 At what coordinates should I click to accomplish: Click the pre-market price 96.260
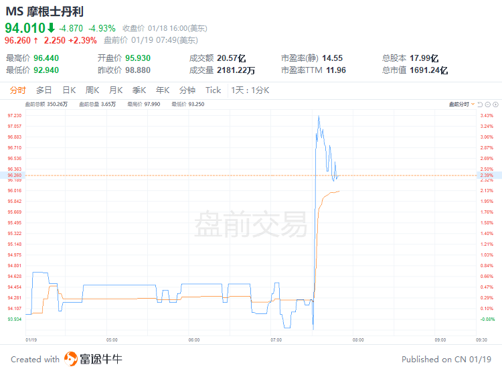click(x=17, y=40)
